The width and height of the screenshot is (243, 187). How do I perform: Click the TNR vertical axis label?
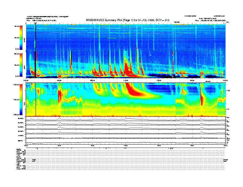point(24,105)
